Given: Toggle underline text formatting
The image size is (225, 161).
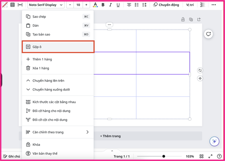Looking at the screenshot, I should pyautogui.click(x=118, y=5).
